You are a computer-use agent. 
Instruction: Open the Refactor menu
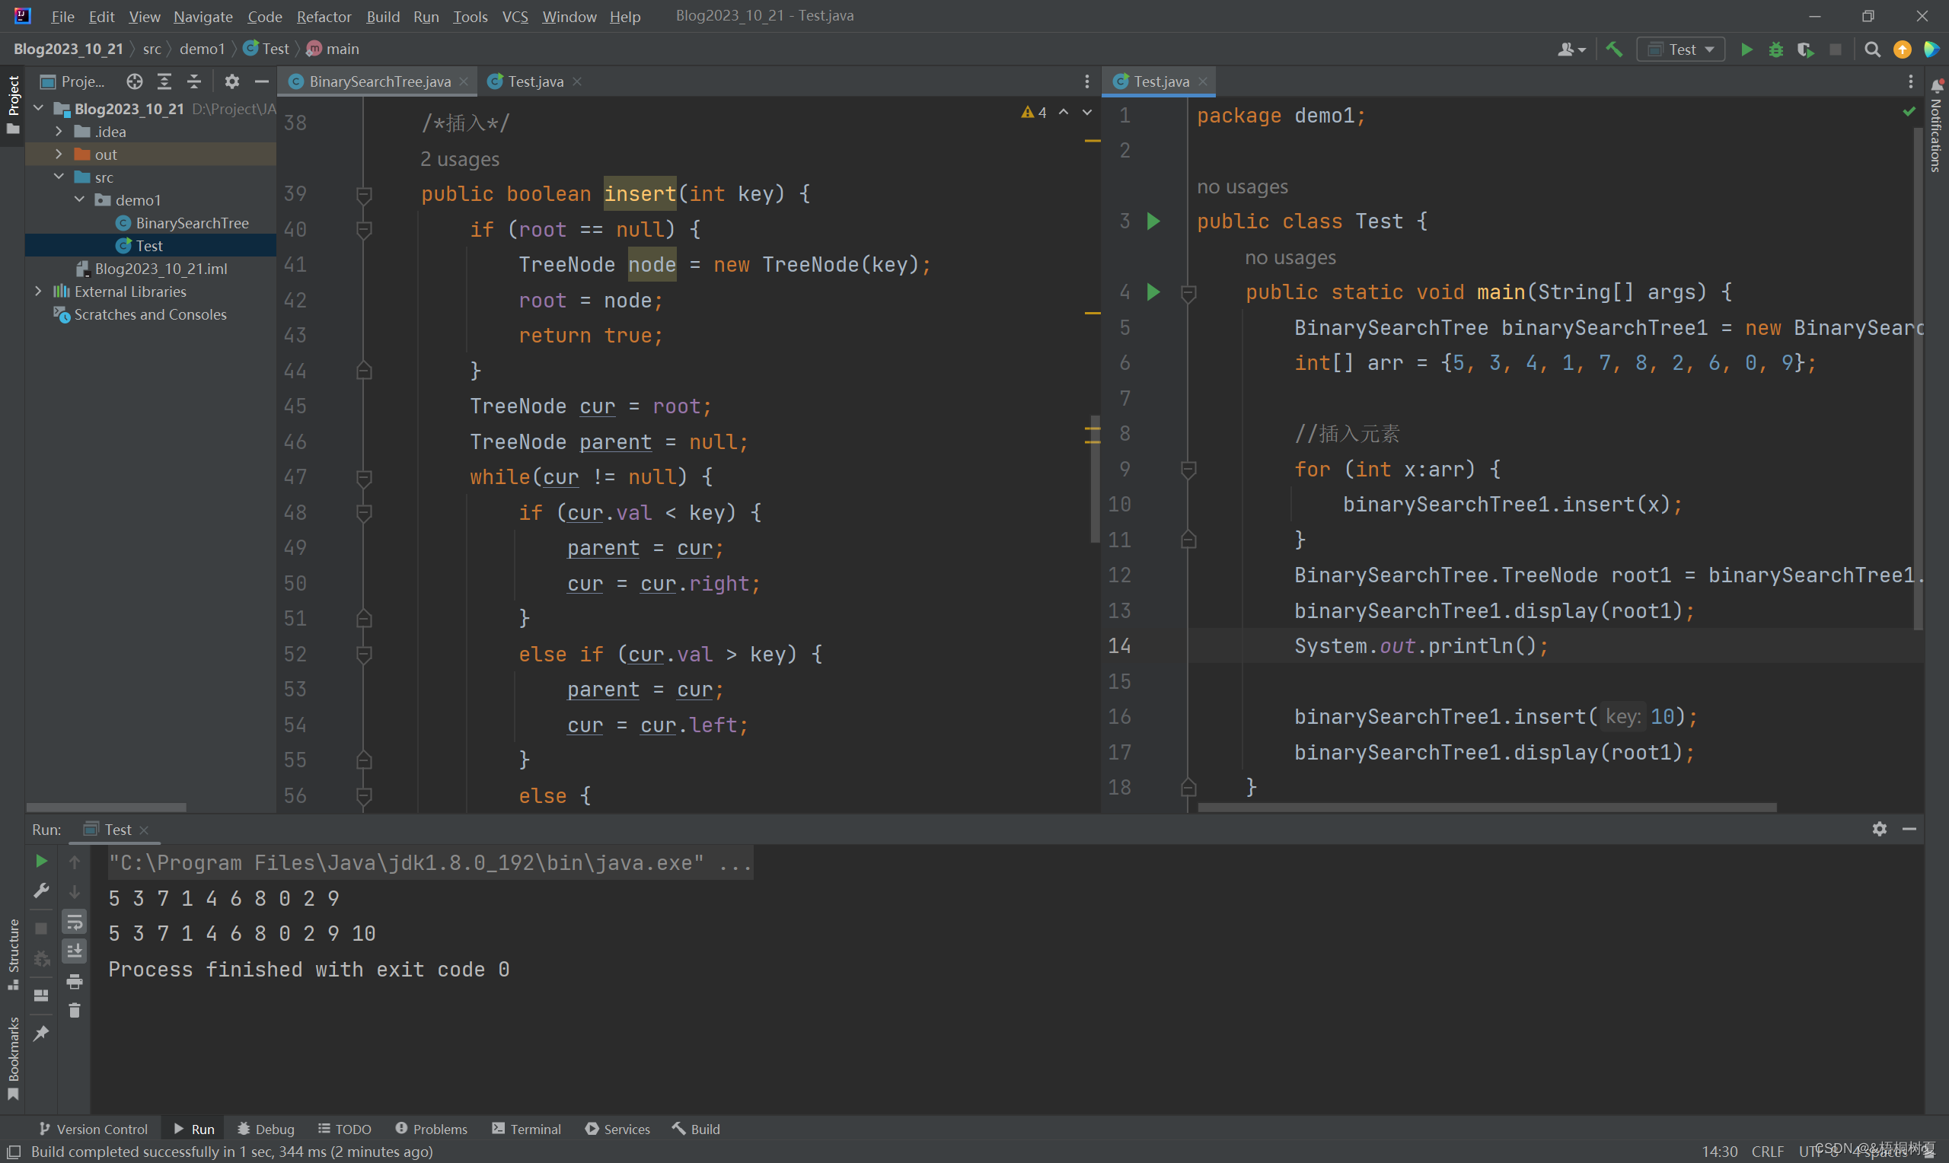[x=324, y=17]
